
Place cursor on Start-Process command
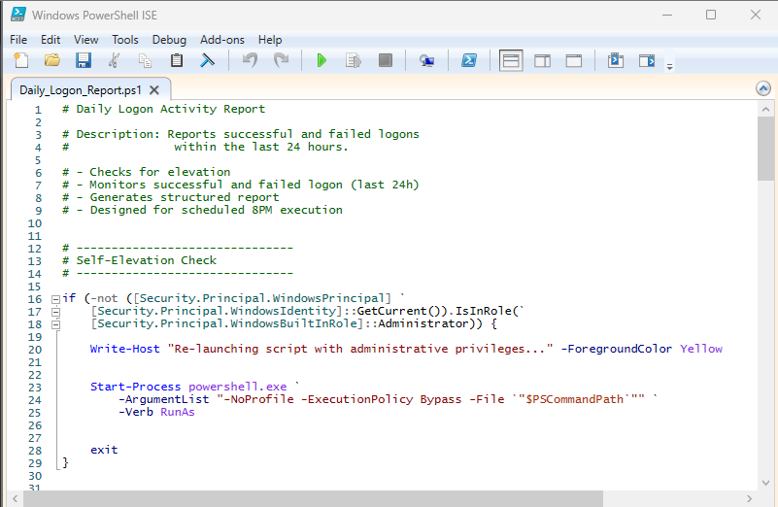[135, 387]
